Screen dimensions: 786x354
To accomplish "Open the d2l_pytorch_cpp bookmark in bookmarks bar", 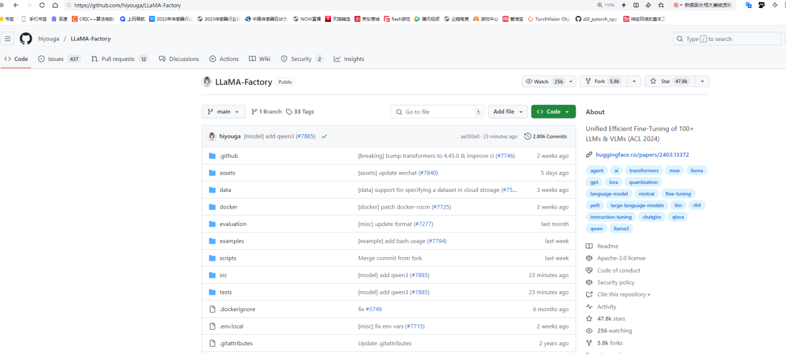I will [596, 19].
